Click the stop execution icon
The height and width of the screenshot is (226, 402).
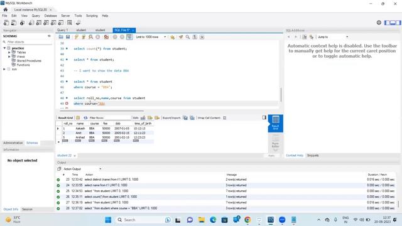pyautogui.click(x=98, y=37)
